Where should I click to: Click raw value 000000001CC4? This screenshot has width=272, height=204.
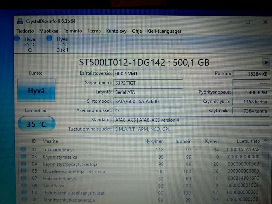click(x=243, y=185)
